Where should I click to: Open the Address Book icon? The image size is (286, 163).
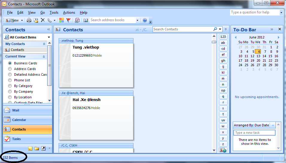tap(86, 20)
